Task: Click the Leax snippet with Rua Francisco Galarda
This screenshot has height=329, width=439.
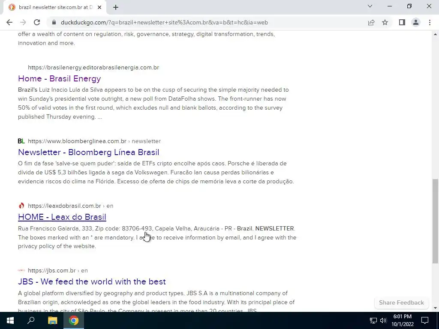Action: (157, 237)
